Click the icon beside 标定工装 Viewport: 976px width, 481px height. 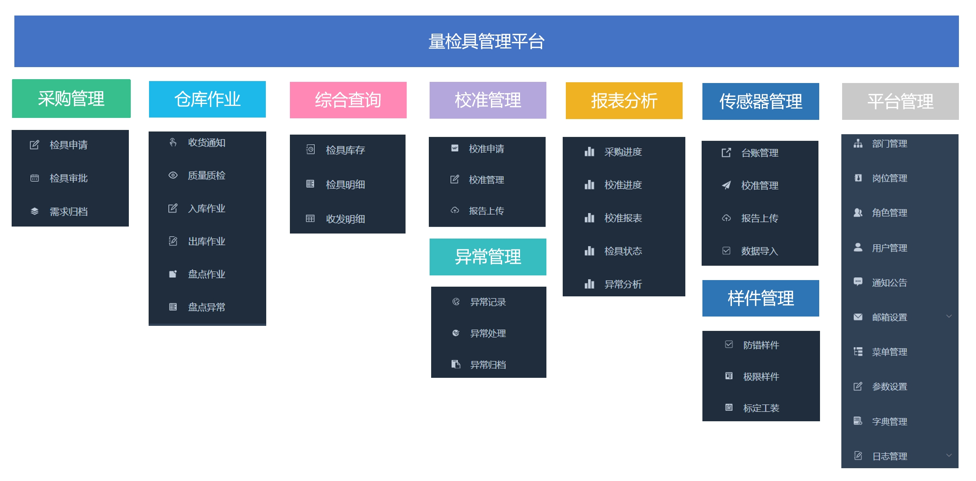[729, 407]
